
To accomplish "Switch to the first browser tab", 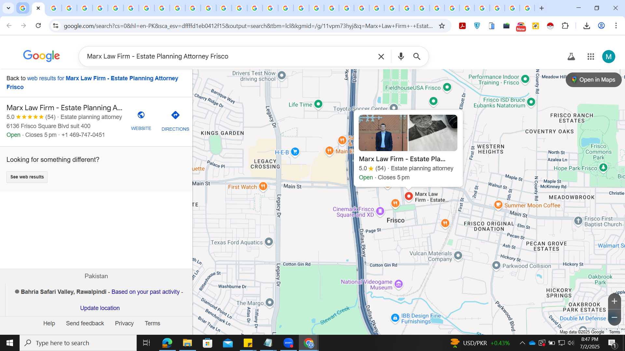I will pos(23,8).
